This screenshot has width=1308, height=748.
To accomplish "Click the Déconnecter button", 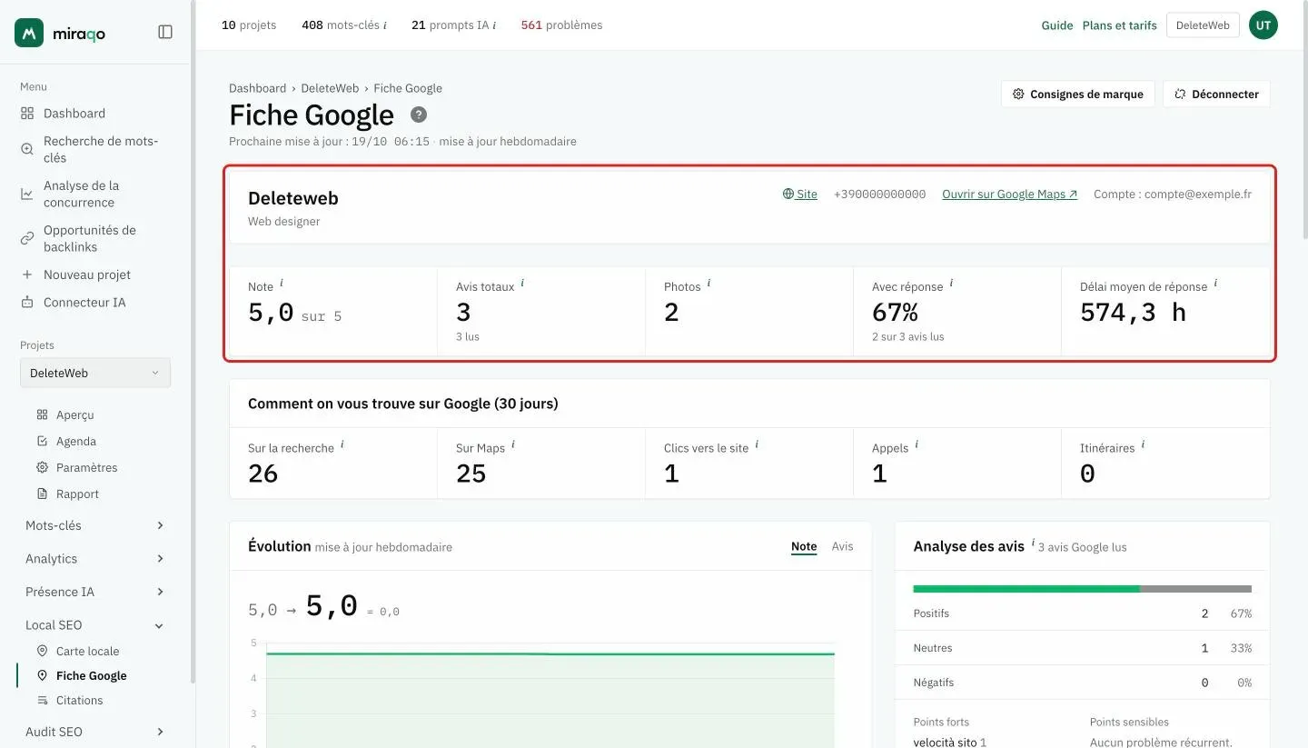I will click(x=1216, y=94).
